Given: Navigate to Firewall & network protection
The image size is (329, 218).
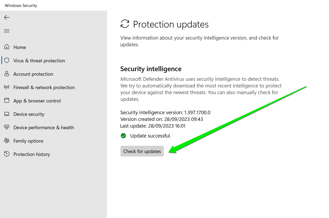Looking at the screenshot, I should coord(44,87).
